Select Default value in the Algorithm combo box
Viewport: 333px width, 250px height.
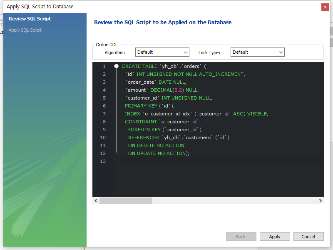[x=158, y=52]
